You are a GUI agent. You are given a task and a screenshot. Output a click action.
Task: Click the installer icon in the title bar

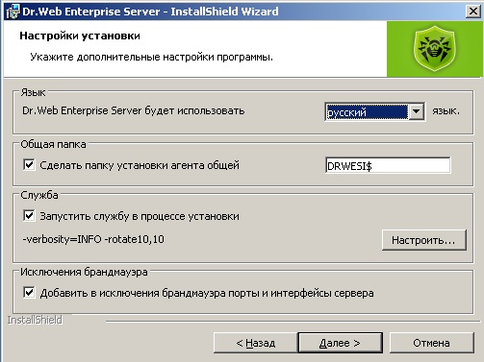point(13,12)
